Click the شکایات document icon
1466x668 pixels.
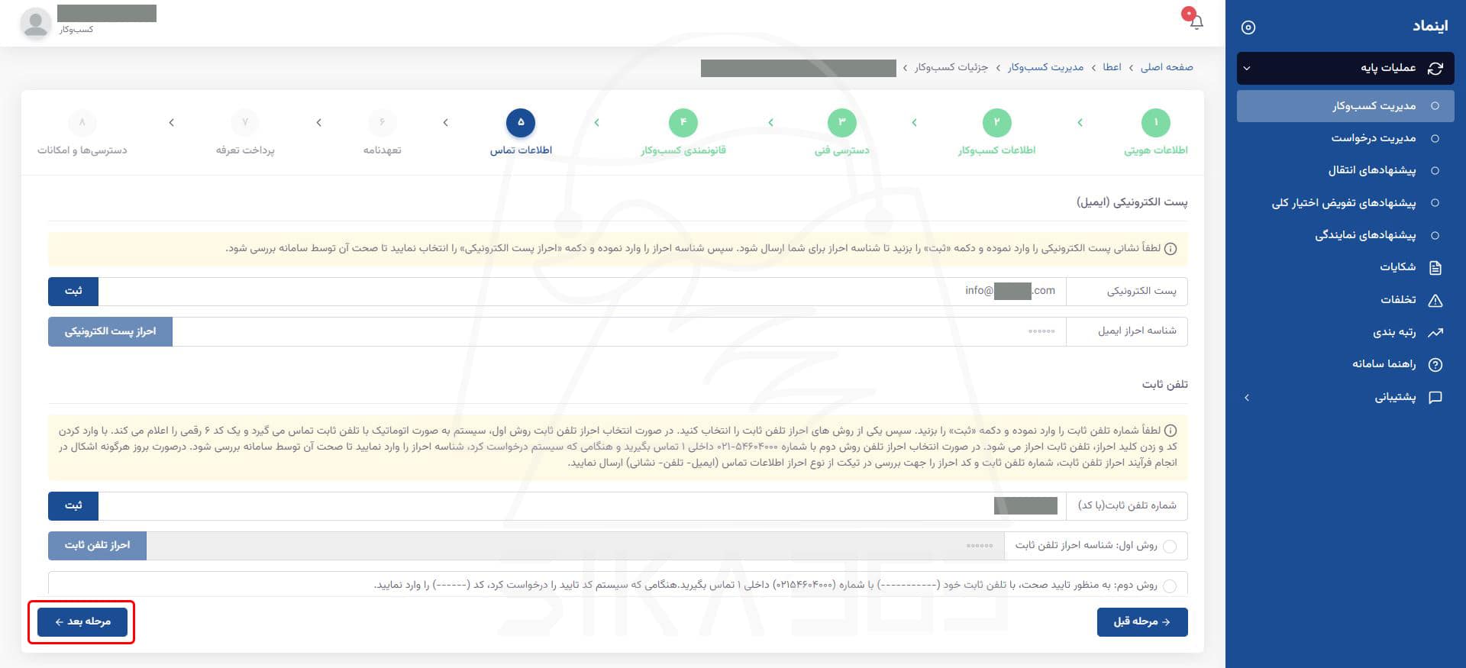(x=1435, y=267)
